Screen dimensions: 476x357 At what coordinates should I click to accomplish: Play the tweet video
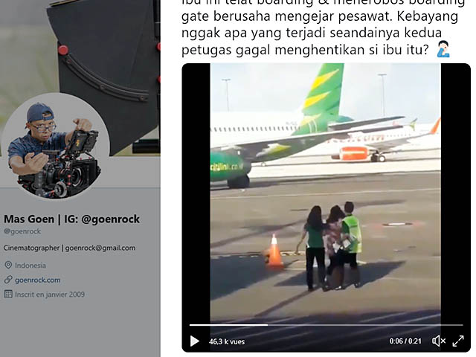click(195, 341)
